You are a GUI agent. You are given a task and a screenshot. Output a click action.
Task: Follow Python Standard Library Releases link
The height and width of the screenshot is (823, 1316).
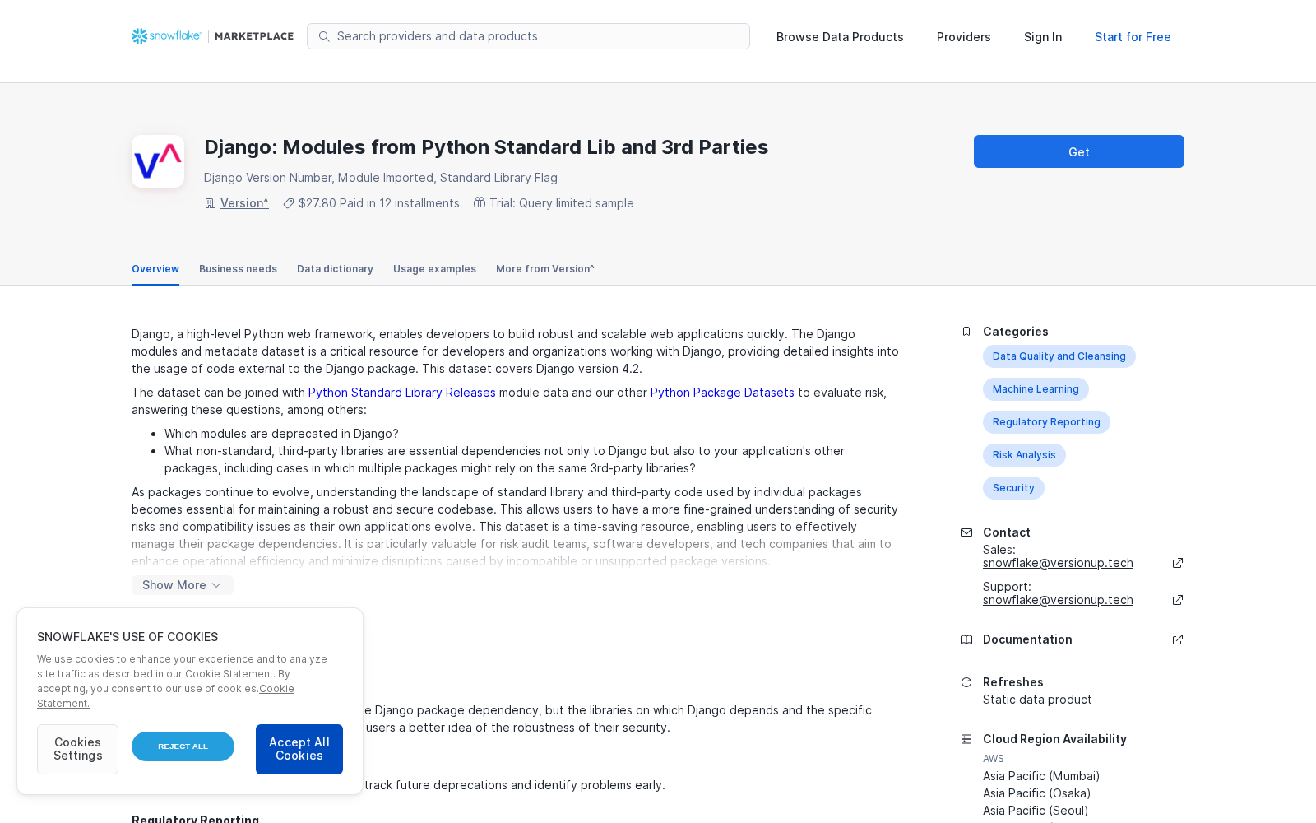coord(402,393)
